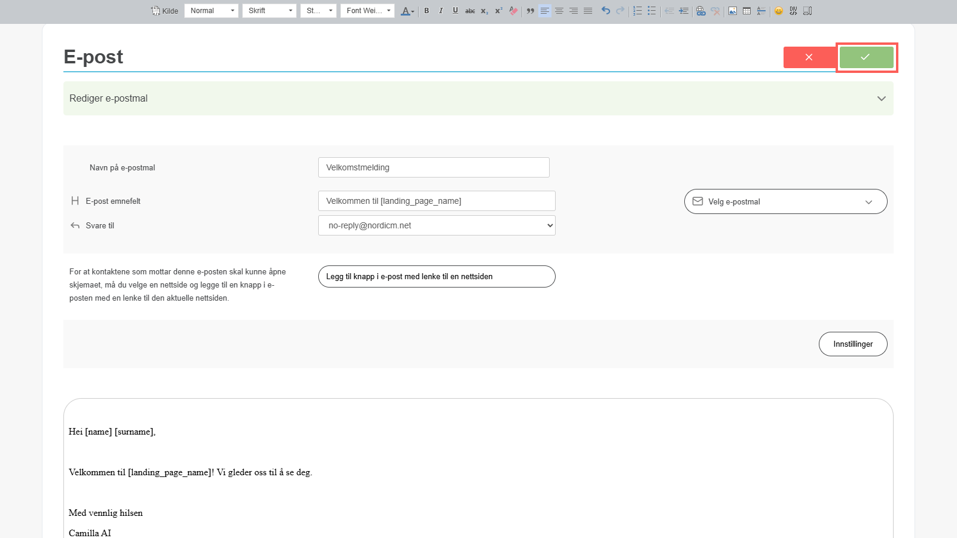Screen dimensions: 957x538
Task: Open the Svare til address dropdown
Action: (437, 225)
